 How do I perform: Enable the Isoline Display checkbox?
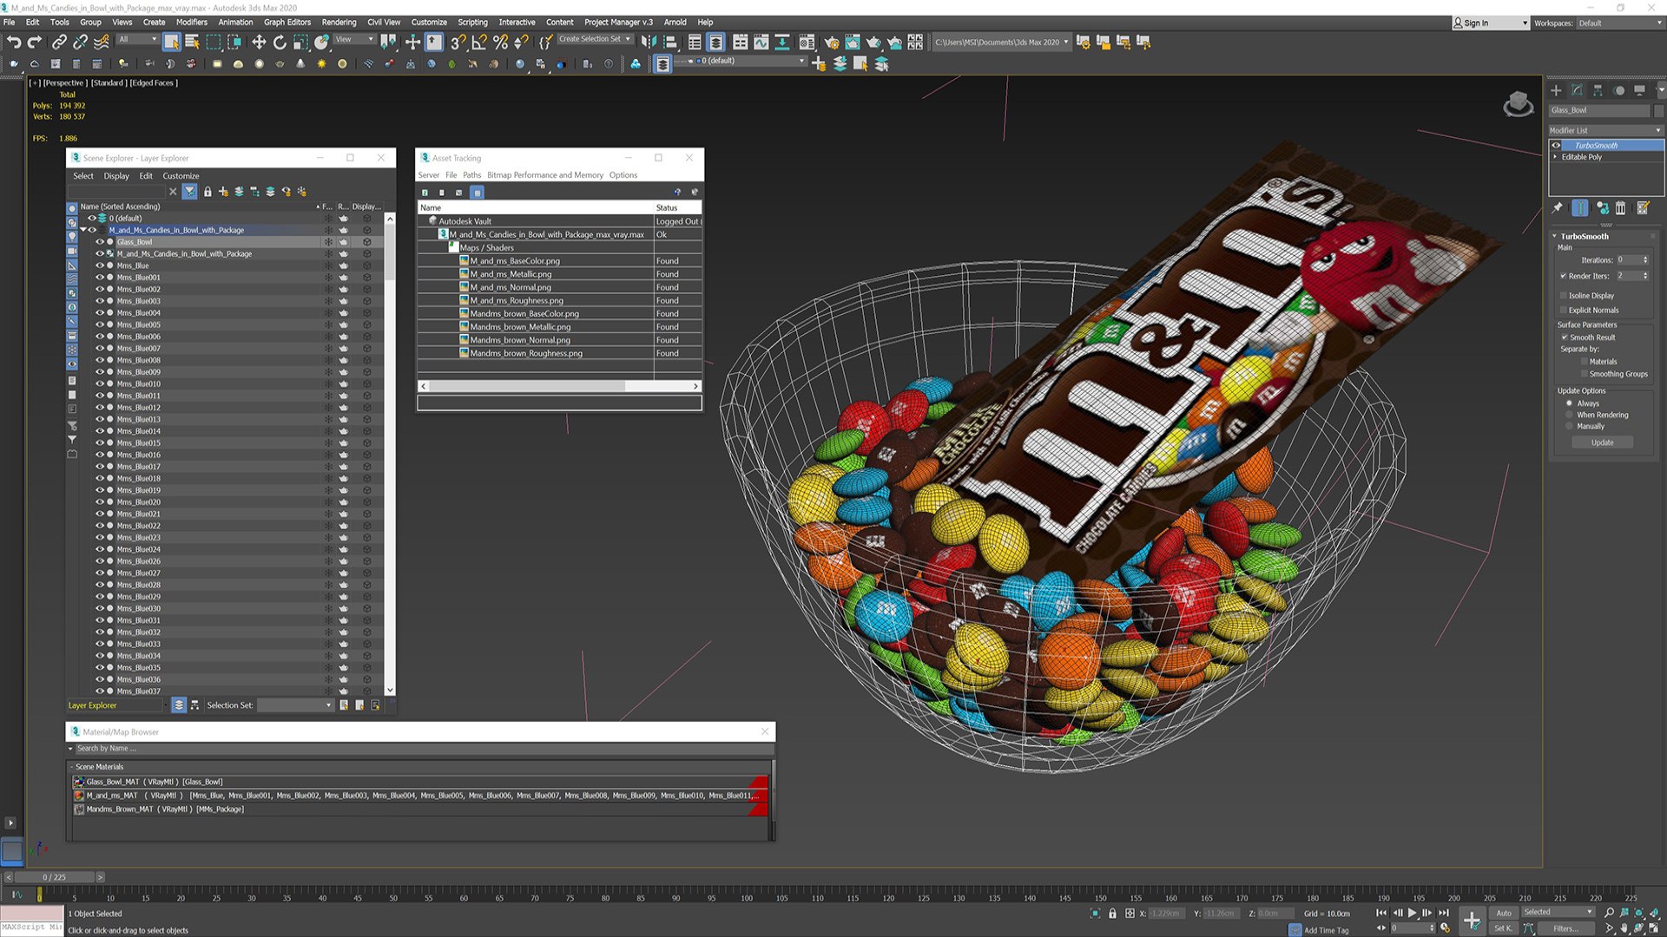point(1564,296)
